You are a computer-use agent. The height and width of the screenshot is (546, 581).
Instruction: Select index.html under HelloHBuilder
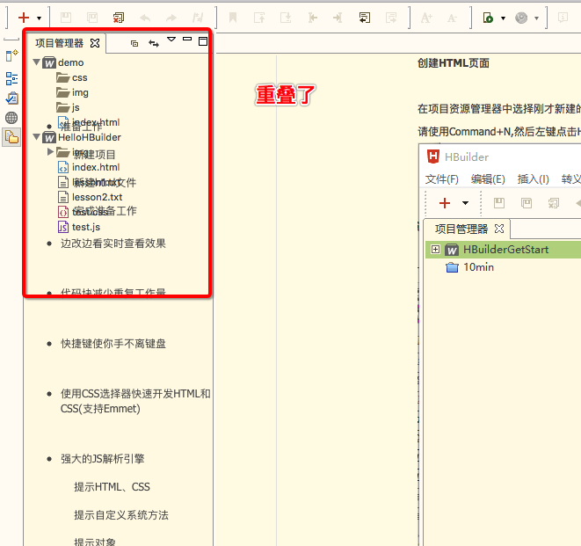point(96,168)
